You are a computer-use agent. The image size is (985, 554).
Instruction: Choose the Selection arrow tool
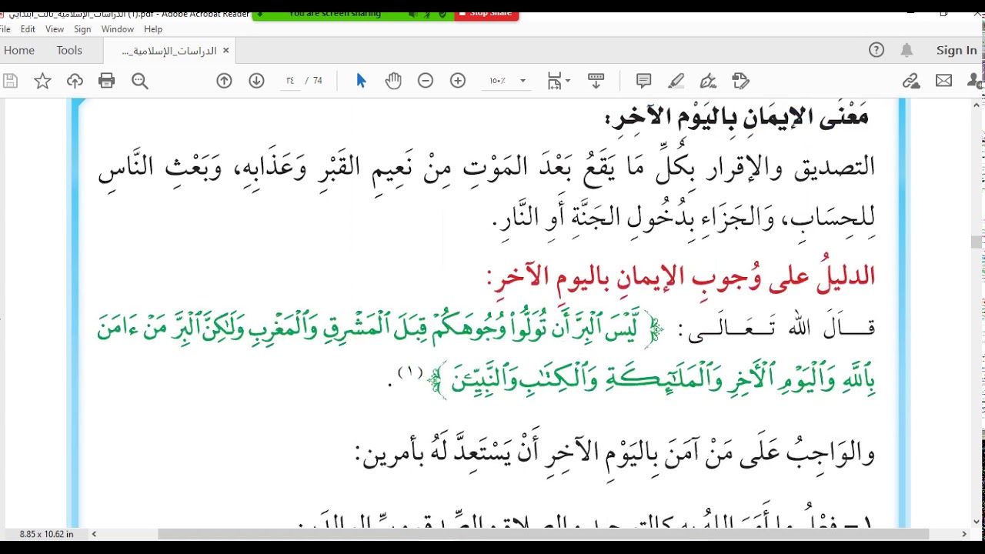pos(361,81)
